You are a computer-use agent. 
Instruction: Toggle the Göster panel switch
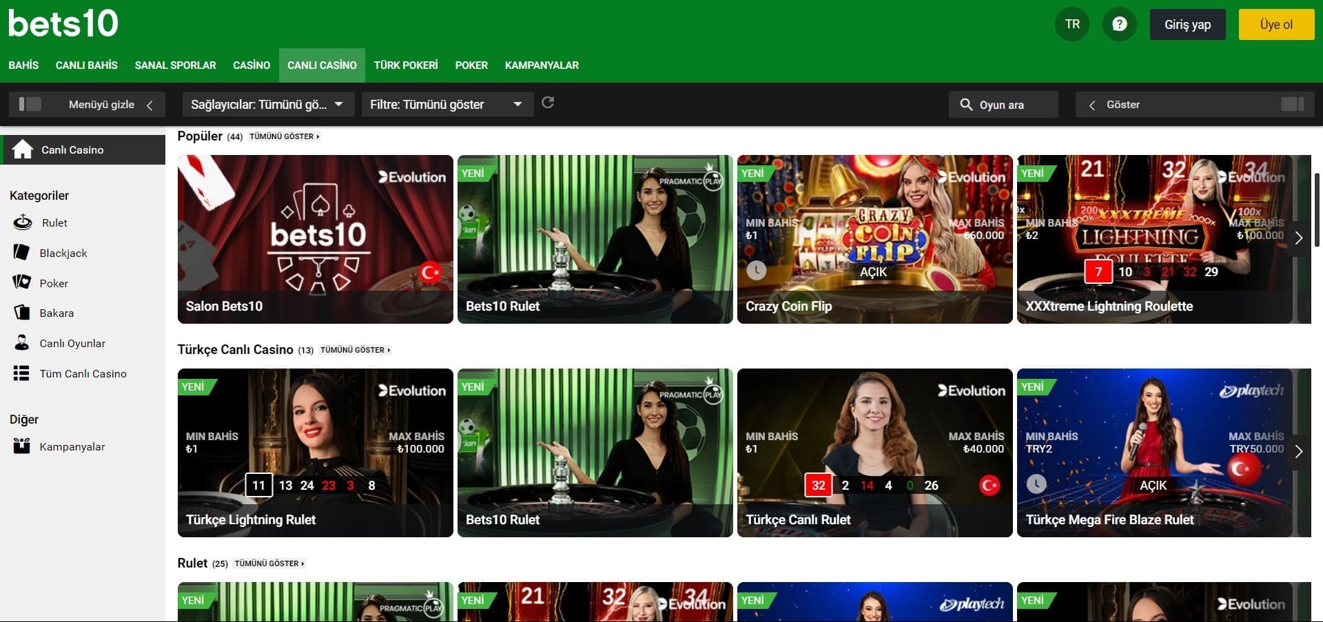pos(1292,104)
